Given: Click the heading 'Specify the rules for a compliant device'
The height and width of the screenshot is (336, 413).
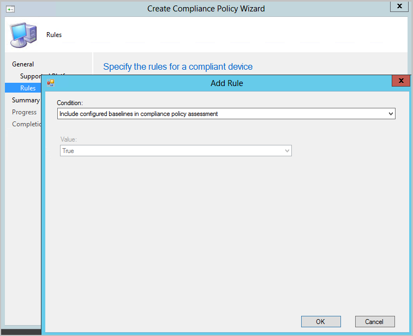Looking at the screenshot, I should [x=178, y=67].
